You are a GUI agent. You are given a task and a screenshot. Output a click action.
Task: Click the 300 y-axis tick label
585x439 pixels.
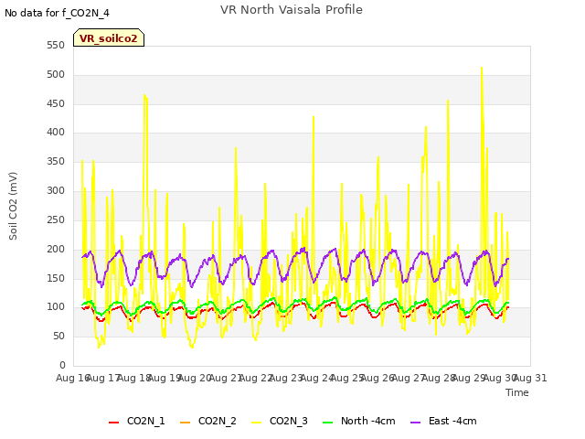[56, 190]
